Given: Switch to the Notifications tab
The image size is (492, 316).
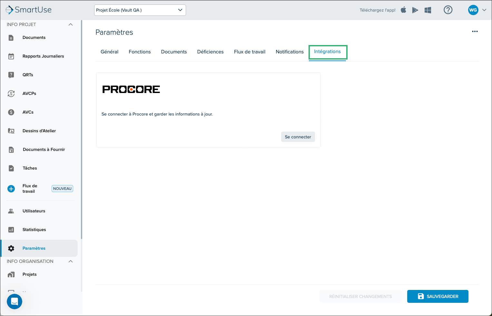Looking at the screenshot, I should pyautogui.click(x=290, y=52).
